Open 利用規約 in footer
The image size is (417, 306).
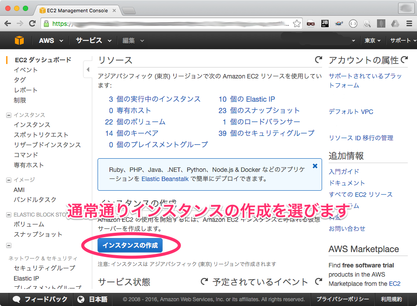point(391,299)
